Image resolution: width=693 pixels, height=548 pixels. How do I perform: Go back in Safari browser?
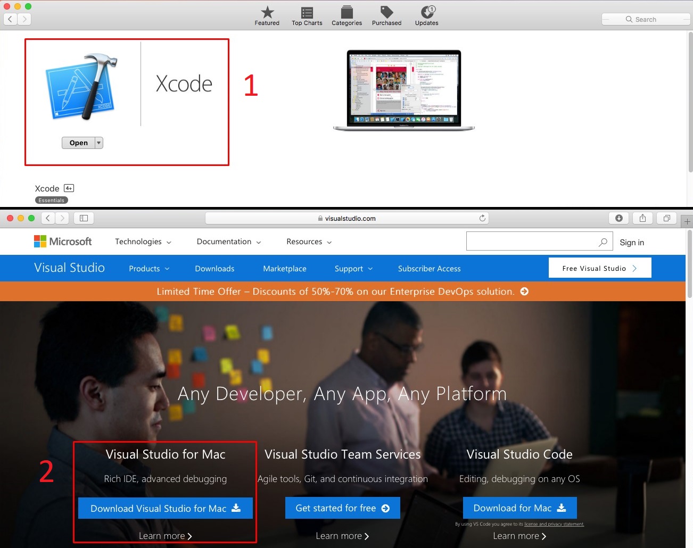coord(48,218)
